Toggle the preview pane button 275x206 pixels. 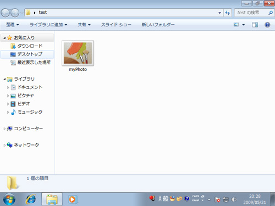pos(255,25)
